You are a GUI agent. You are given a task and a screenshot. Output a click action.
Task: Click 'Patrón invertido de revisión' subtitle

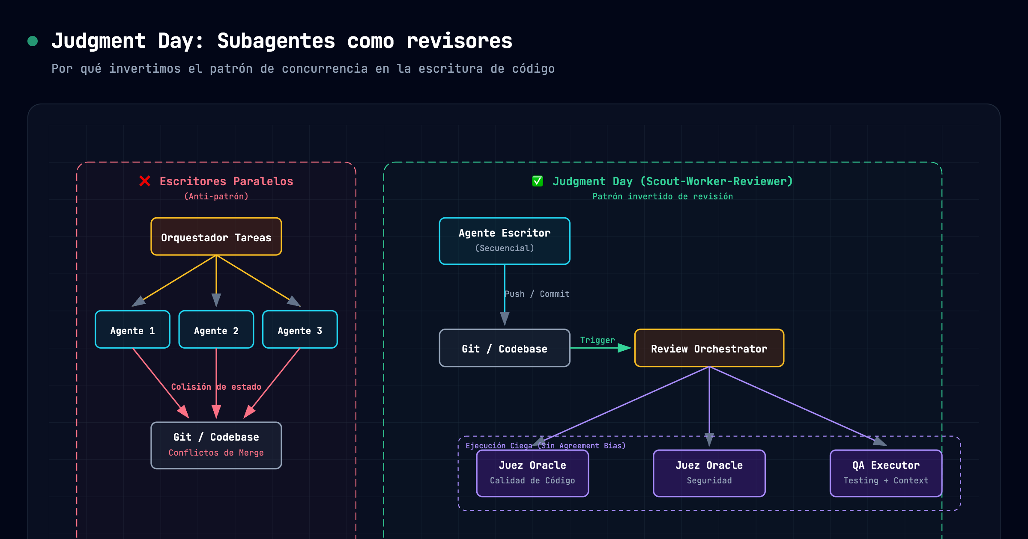663,196
